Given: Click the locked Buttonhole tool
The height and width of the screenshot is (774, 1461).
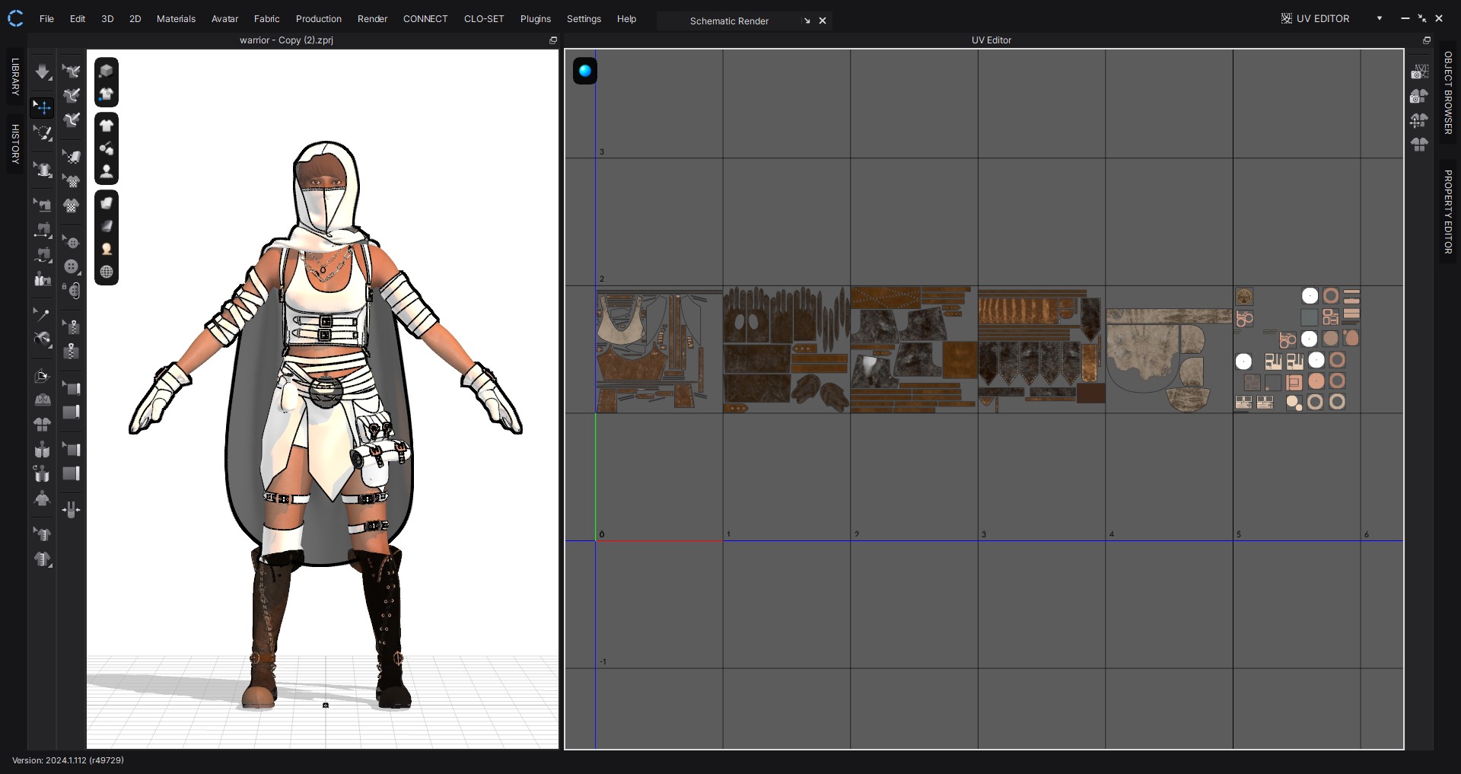Looking at the screenshot, I should pyautogui.click(x=72, y=291).
